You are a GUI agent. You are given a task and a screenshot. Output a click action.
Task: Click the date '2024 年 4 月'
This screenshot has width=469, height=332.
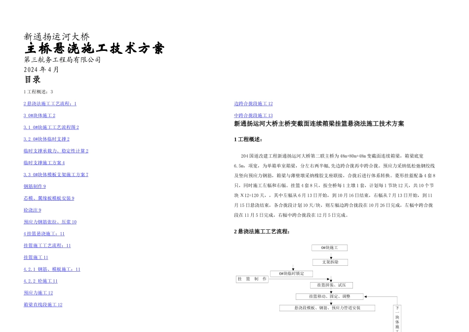pos(41,70)
